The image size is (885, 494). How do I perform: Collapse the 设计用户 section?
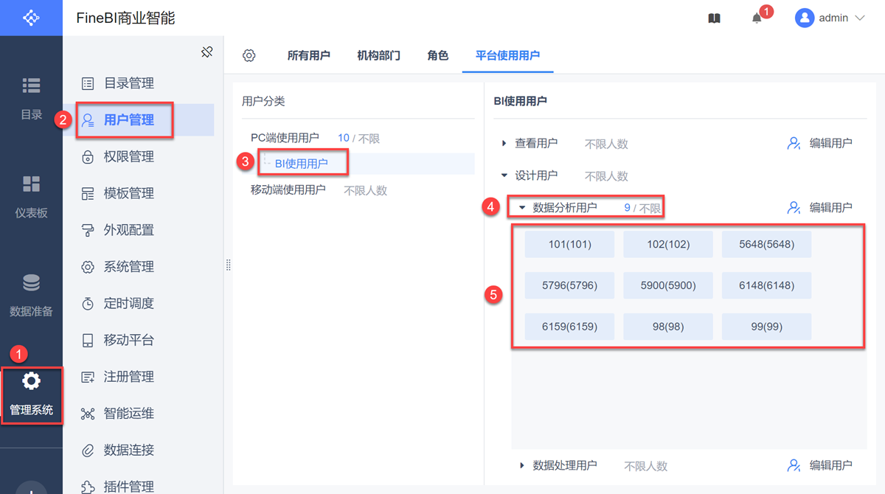click(504, 175)
